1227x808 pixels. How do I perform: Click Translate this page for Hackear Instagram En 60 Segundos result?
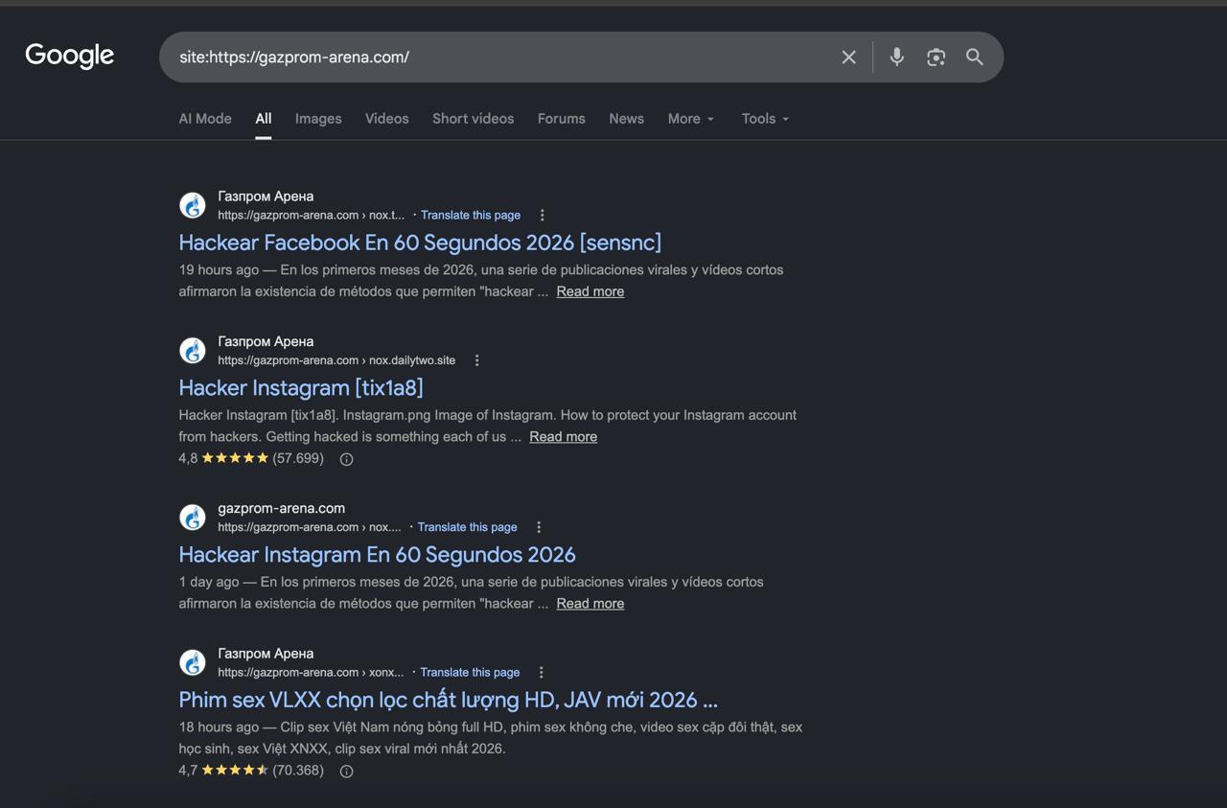pyautogui.click(x=468, y=527)
